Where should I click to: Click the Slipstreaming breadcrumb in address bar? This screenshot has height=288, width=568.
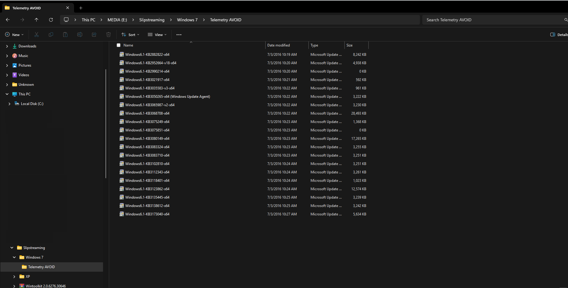click(152, 20)
